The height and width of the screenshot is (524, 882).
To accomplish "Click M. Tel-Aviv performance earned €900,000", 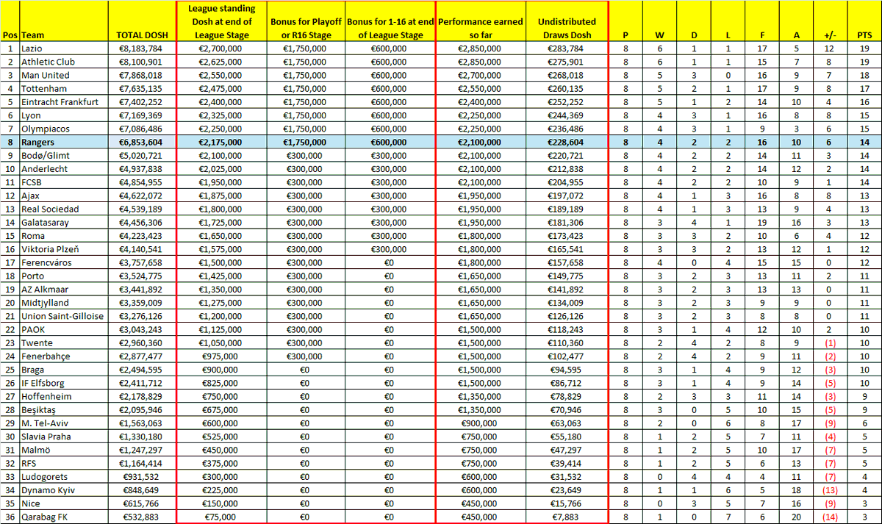I will pyautogui.click(x=480, y=423).
